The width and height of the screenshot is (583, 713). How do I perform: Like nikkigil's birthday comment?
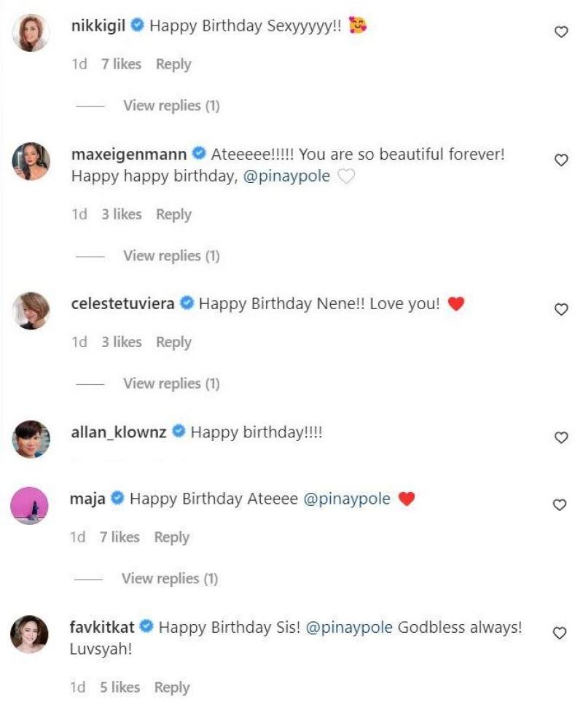point(560,32)
